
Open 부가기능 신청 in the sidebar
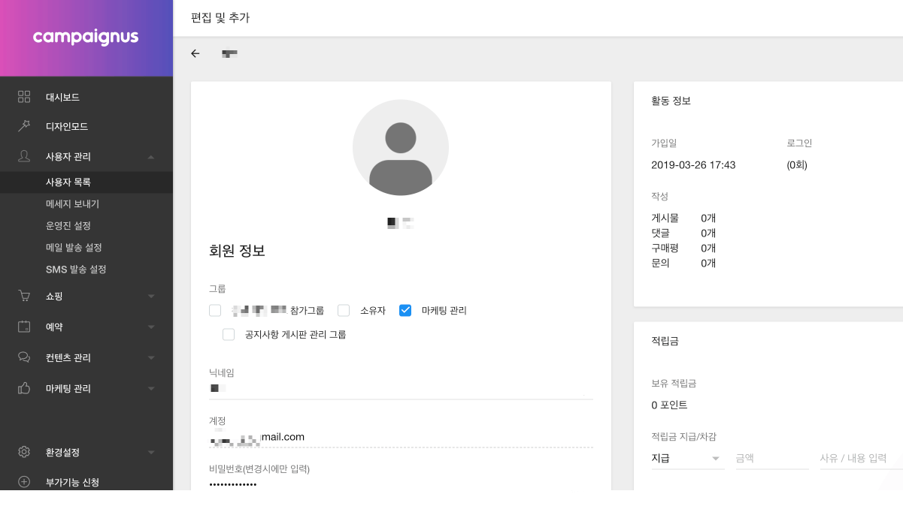72,483
